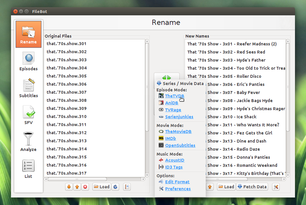Open the settings tools icon in New Names
306x205 pixels.
point(276,187)
